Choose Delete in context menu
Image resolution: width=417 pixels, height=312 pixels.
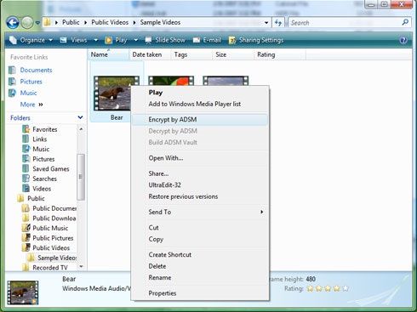[200, 266]
